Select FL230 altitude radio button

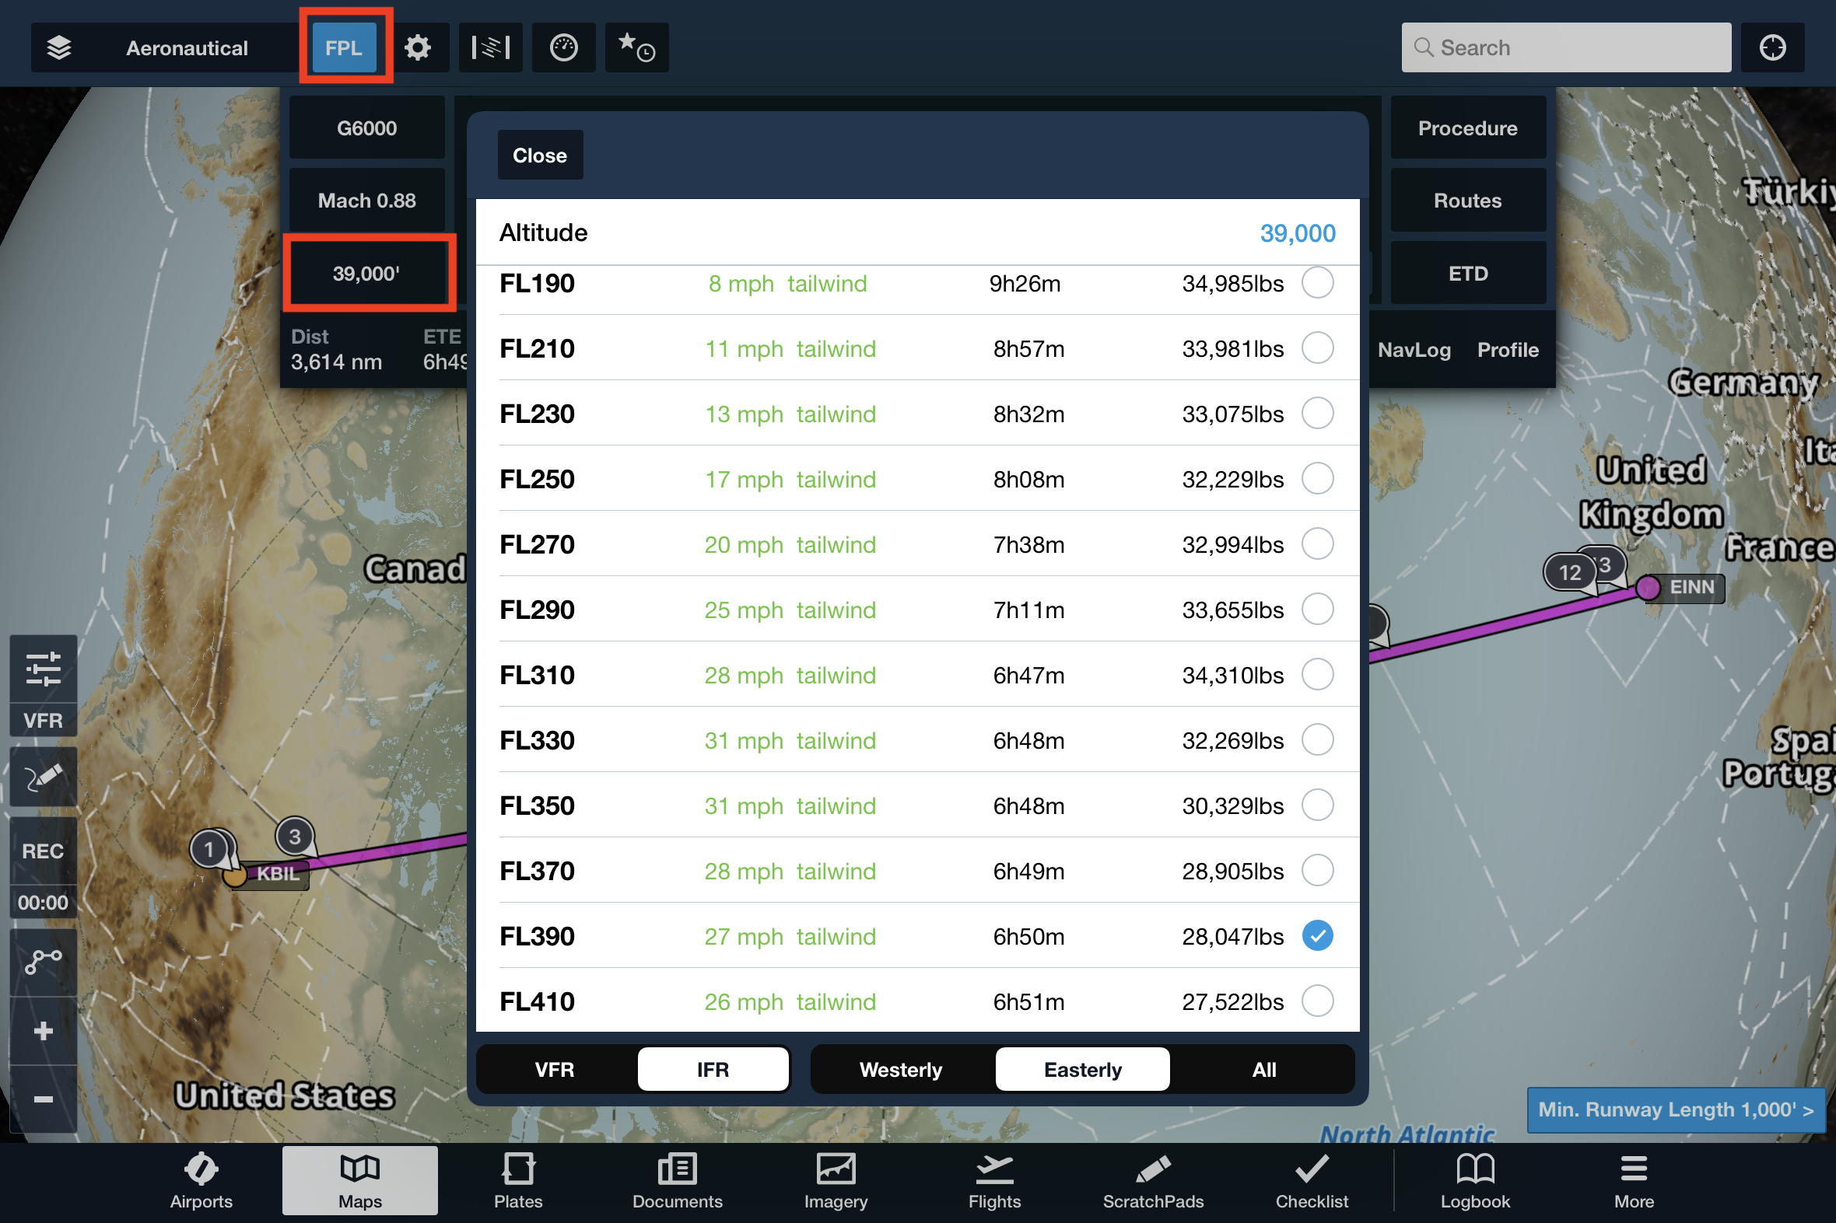pos(1317,414)
